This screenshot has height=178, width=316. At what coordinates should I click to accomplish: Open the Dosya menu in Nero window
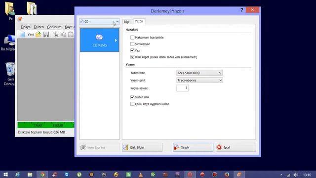pos(26,27)
